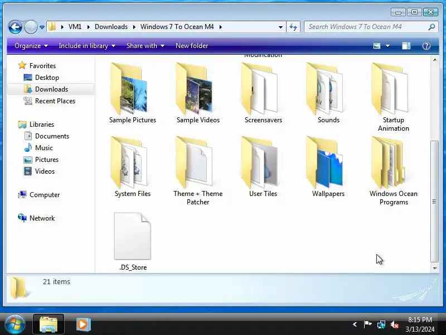Click the muted volume tray icon

click(x=395, y=324)
